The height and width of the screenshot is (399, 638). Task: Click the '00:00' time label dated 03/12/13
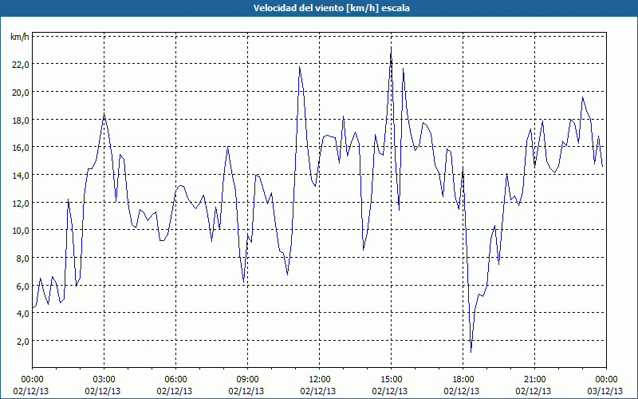point(606,380)
